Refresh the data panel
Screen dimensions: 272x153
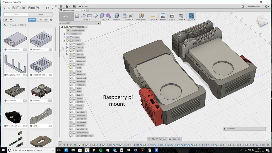tap(47, 8)
